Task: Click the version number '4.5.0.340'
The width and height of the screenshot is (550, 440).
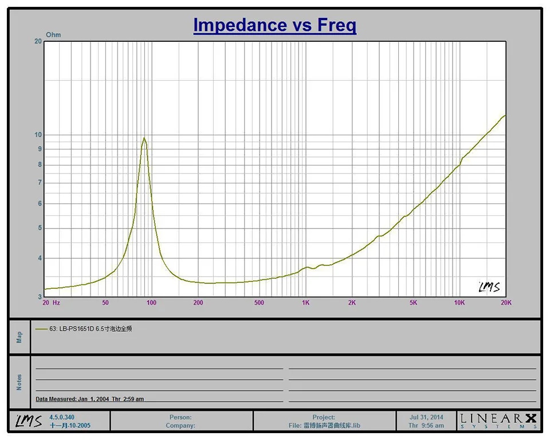Action: coord(62,417)
